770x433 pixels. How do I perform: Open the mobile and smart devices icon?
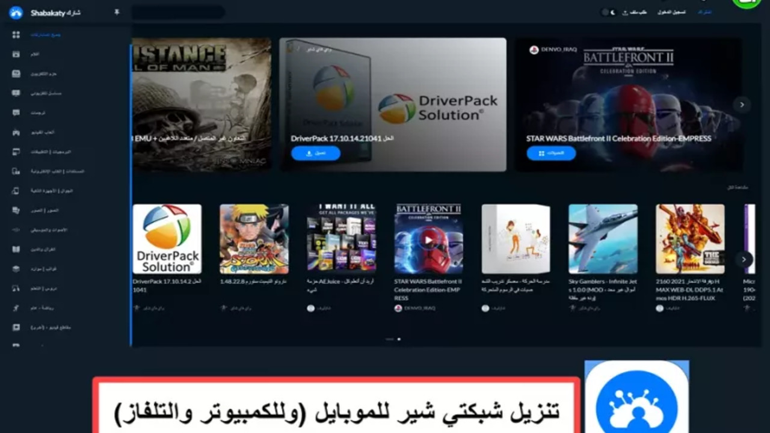16,191
